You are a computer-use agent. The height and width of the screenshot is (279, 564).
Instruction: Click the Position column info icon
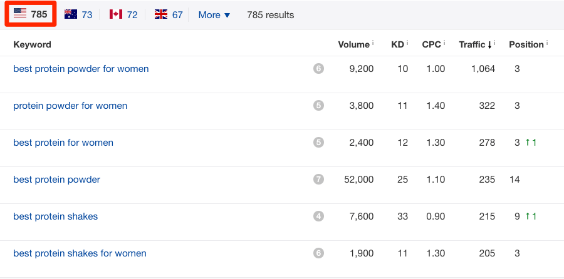547,43
